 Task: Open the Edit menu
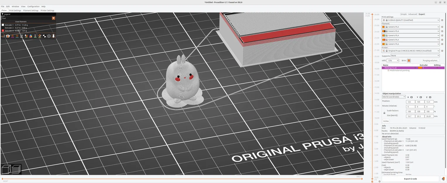[x=8, y=6]
